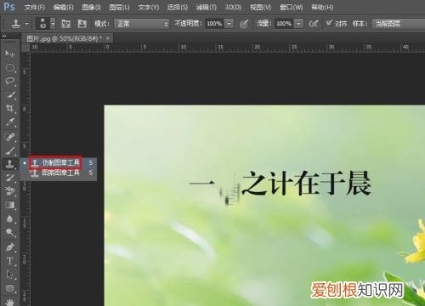Viewport: 425px width, 306px height.
Task: Open the 3D(D) menu
Action: coord(233,7)
